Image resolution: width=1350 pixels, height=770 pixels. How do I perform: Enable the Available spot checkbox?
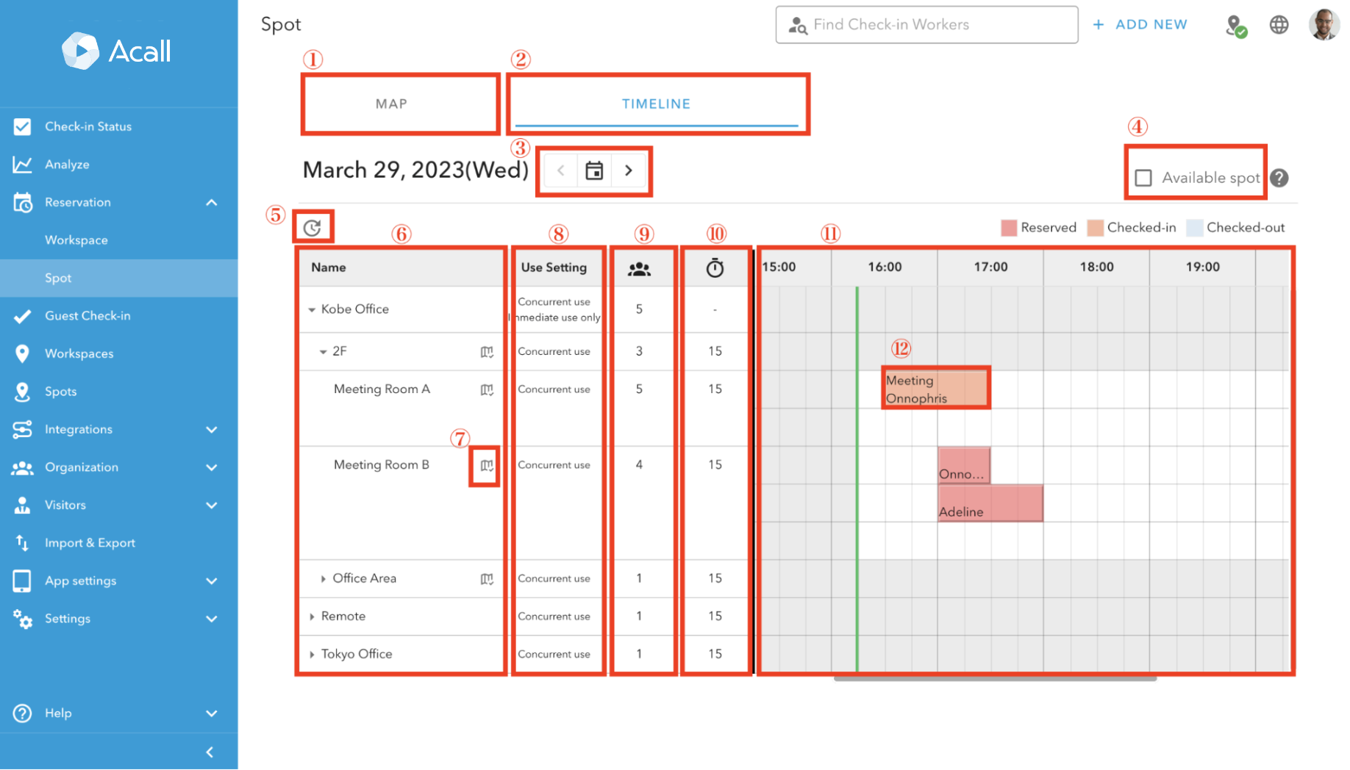pyautogui.click(x=1143, y=177)
